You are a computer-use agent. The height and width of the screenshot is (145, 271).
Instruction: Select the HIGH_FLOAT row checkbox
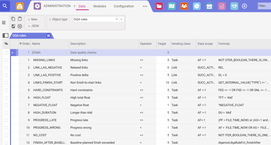[6, 98]
